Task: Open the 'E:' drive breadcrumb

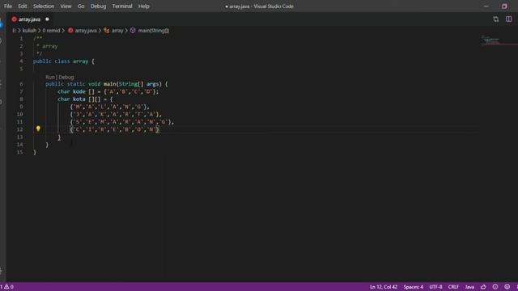Action: coord(15,31)
